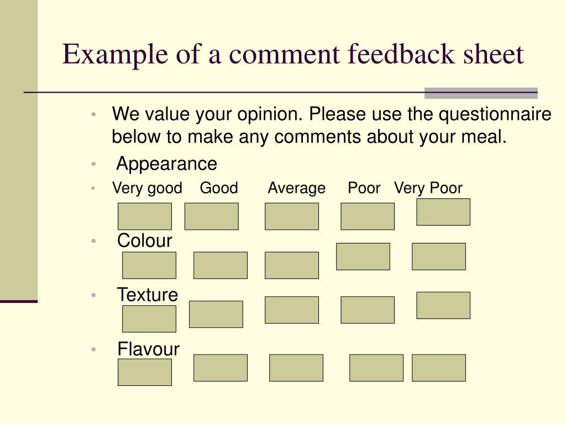Tick the Average box for Appearance
566x424 pixels.
[292, 216]
